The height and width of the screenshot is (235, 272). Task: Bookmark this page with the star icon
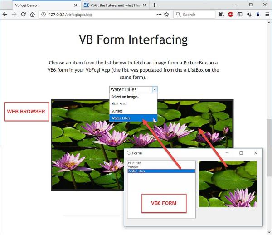tap(166, 15)
